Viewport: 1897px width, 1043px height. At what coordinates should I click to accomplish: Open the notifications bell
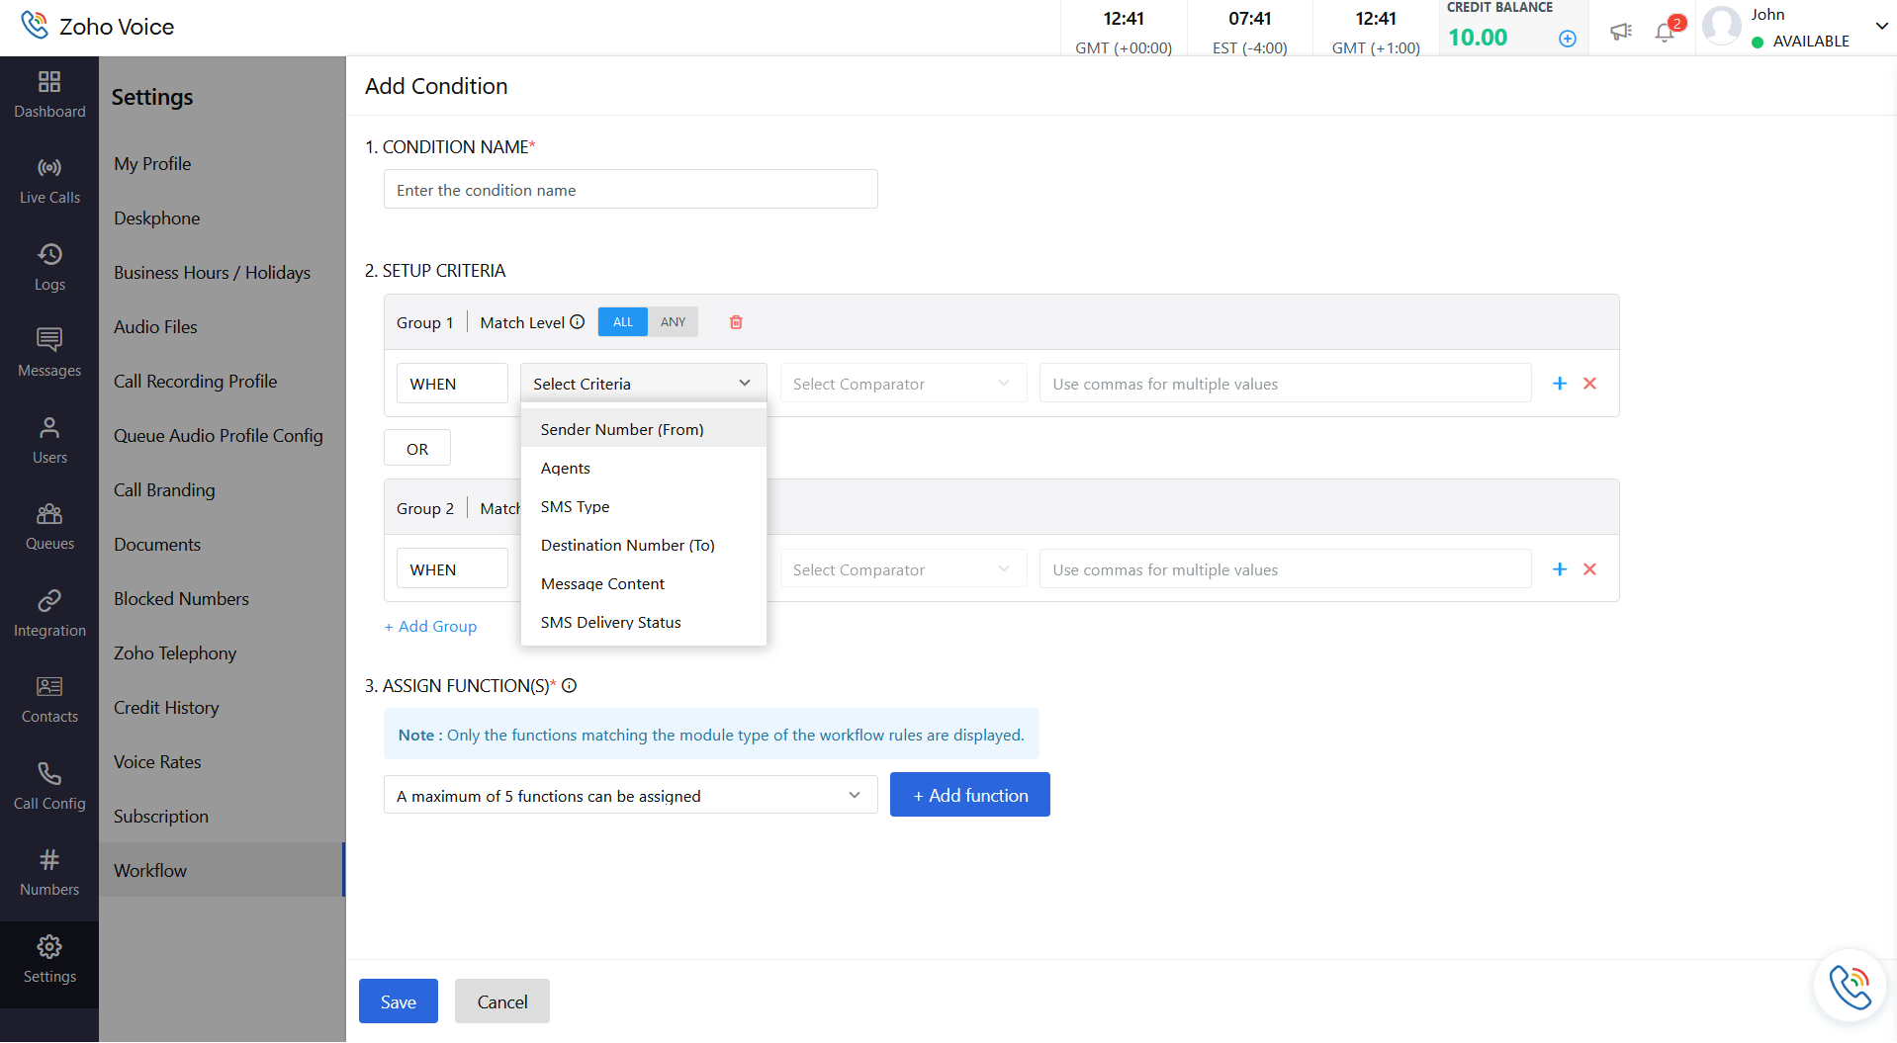point(1666,32)
